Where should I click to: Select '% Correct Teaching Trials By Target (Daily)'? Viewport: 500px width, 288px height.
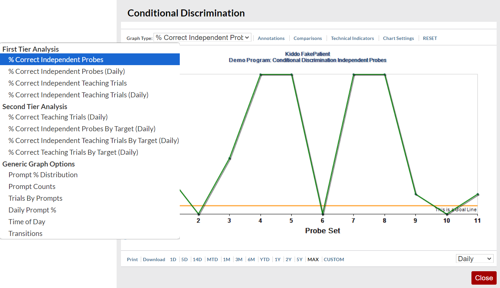pyautogui.click(x=73, y=152)
